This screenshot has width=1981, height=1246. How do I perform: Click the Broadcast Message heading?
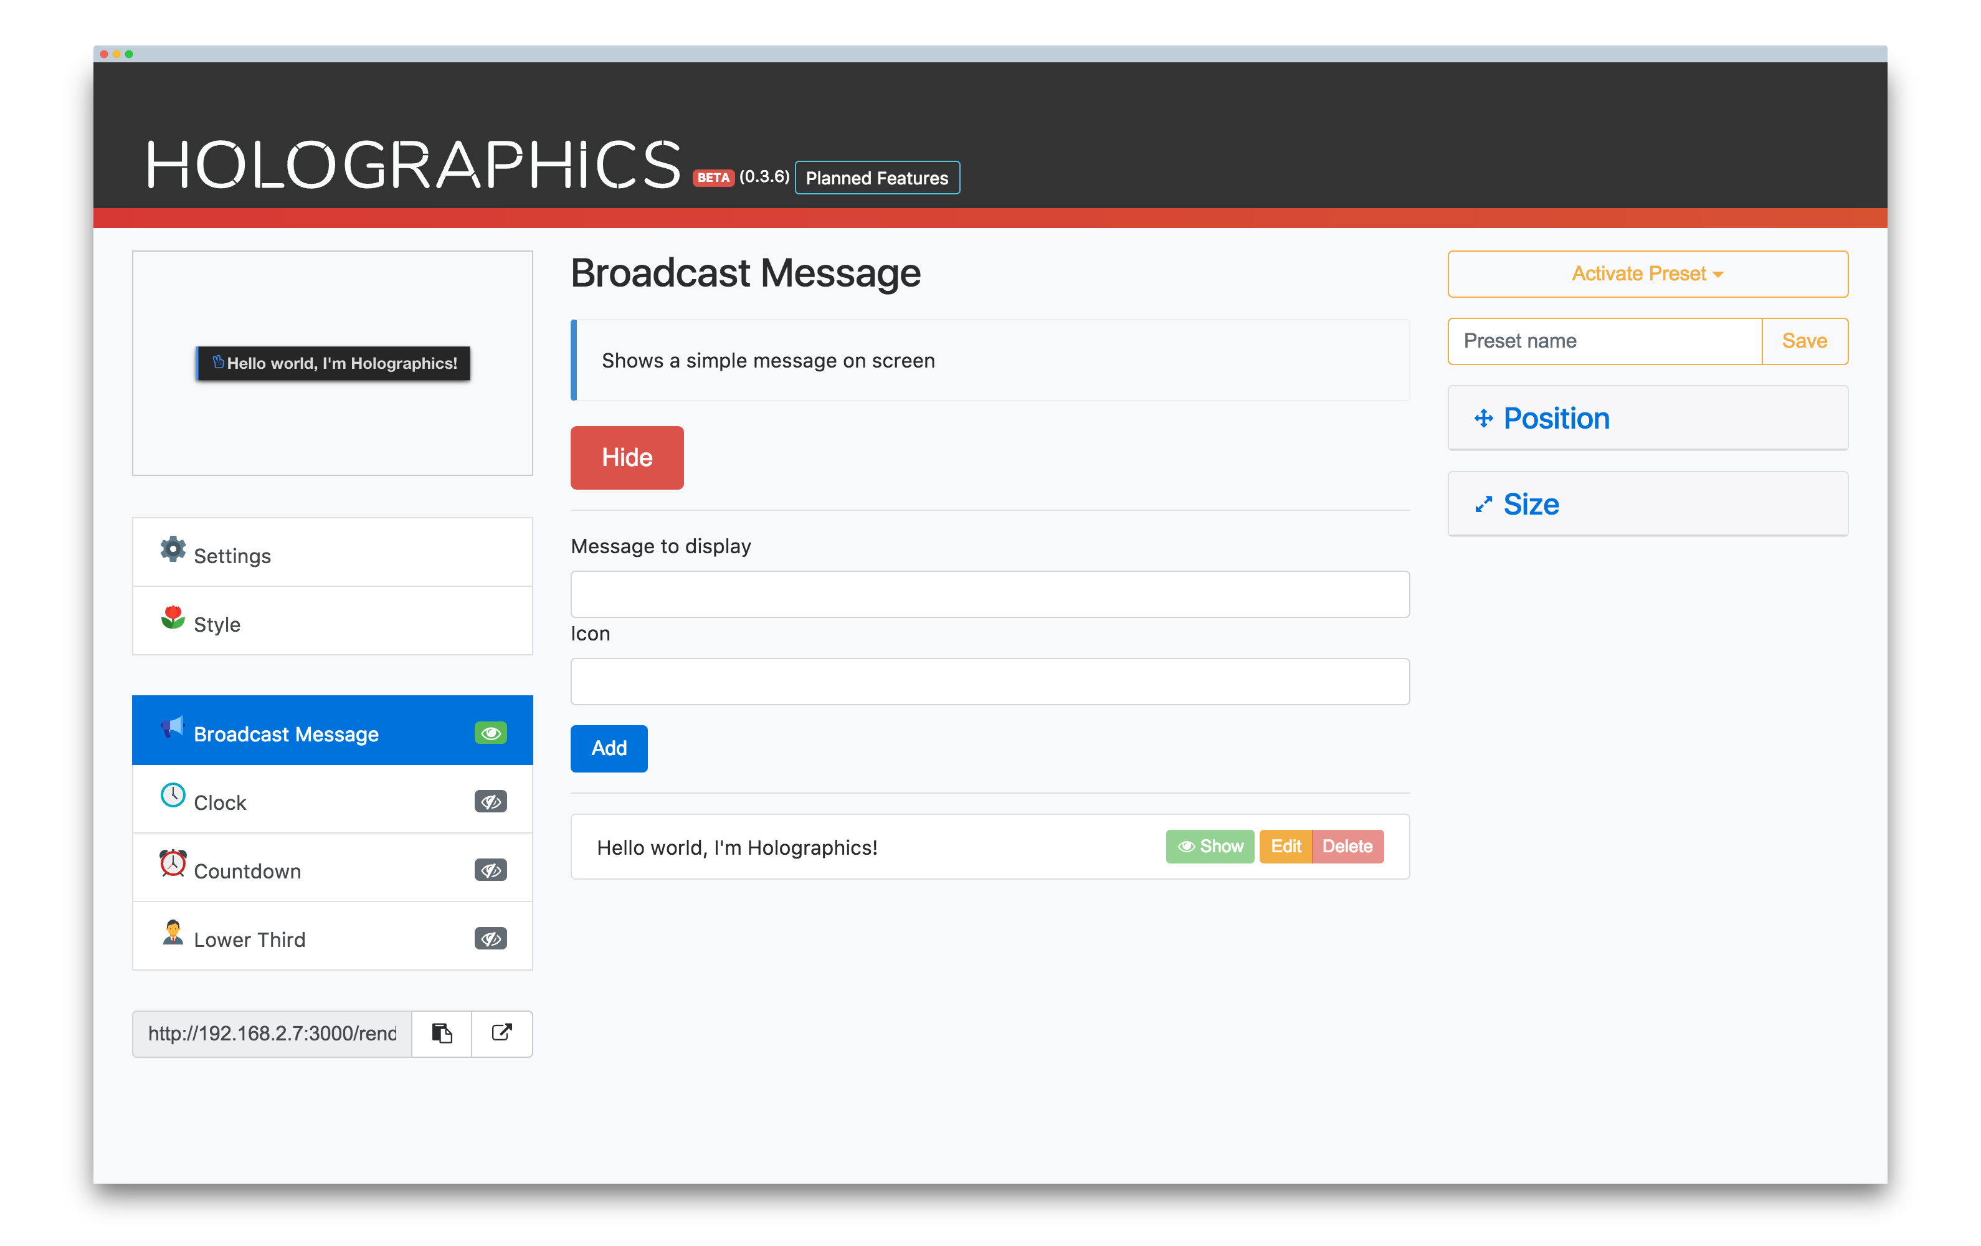[x=745, y=273]
